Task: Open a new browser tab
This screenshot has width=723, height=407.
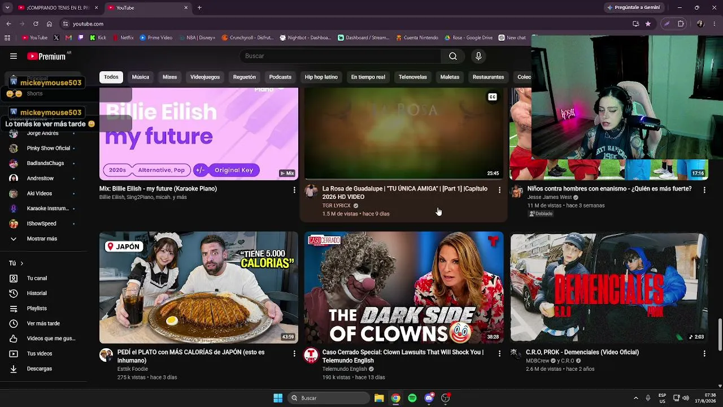Action: pos(199,8)
